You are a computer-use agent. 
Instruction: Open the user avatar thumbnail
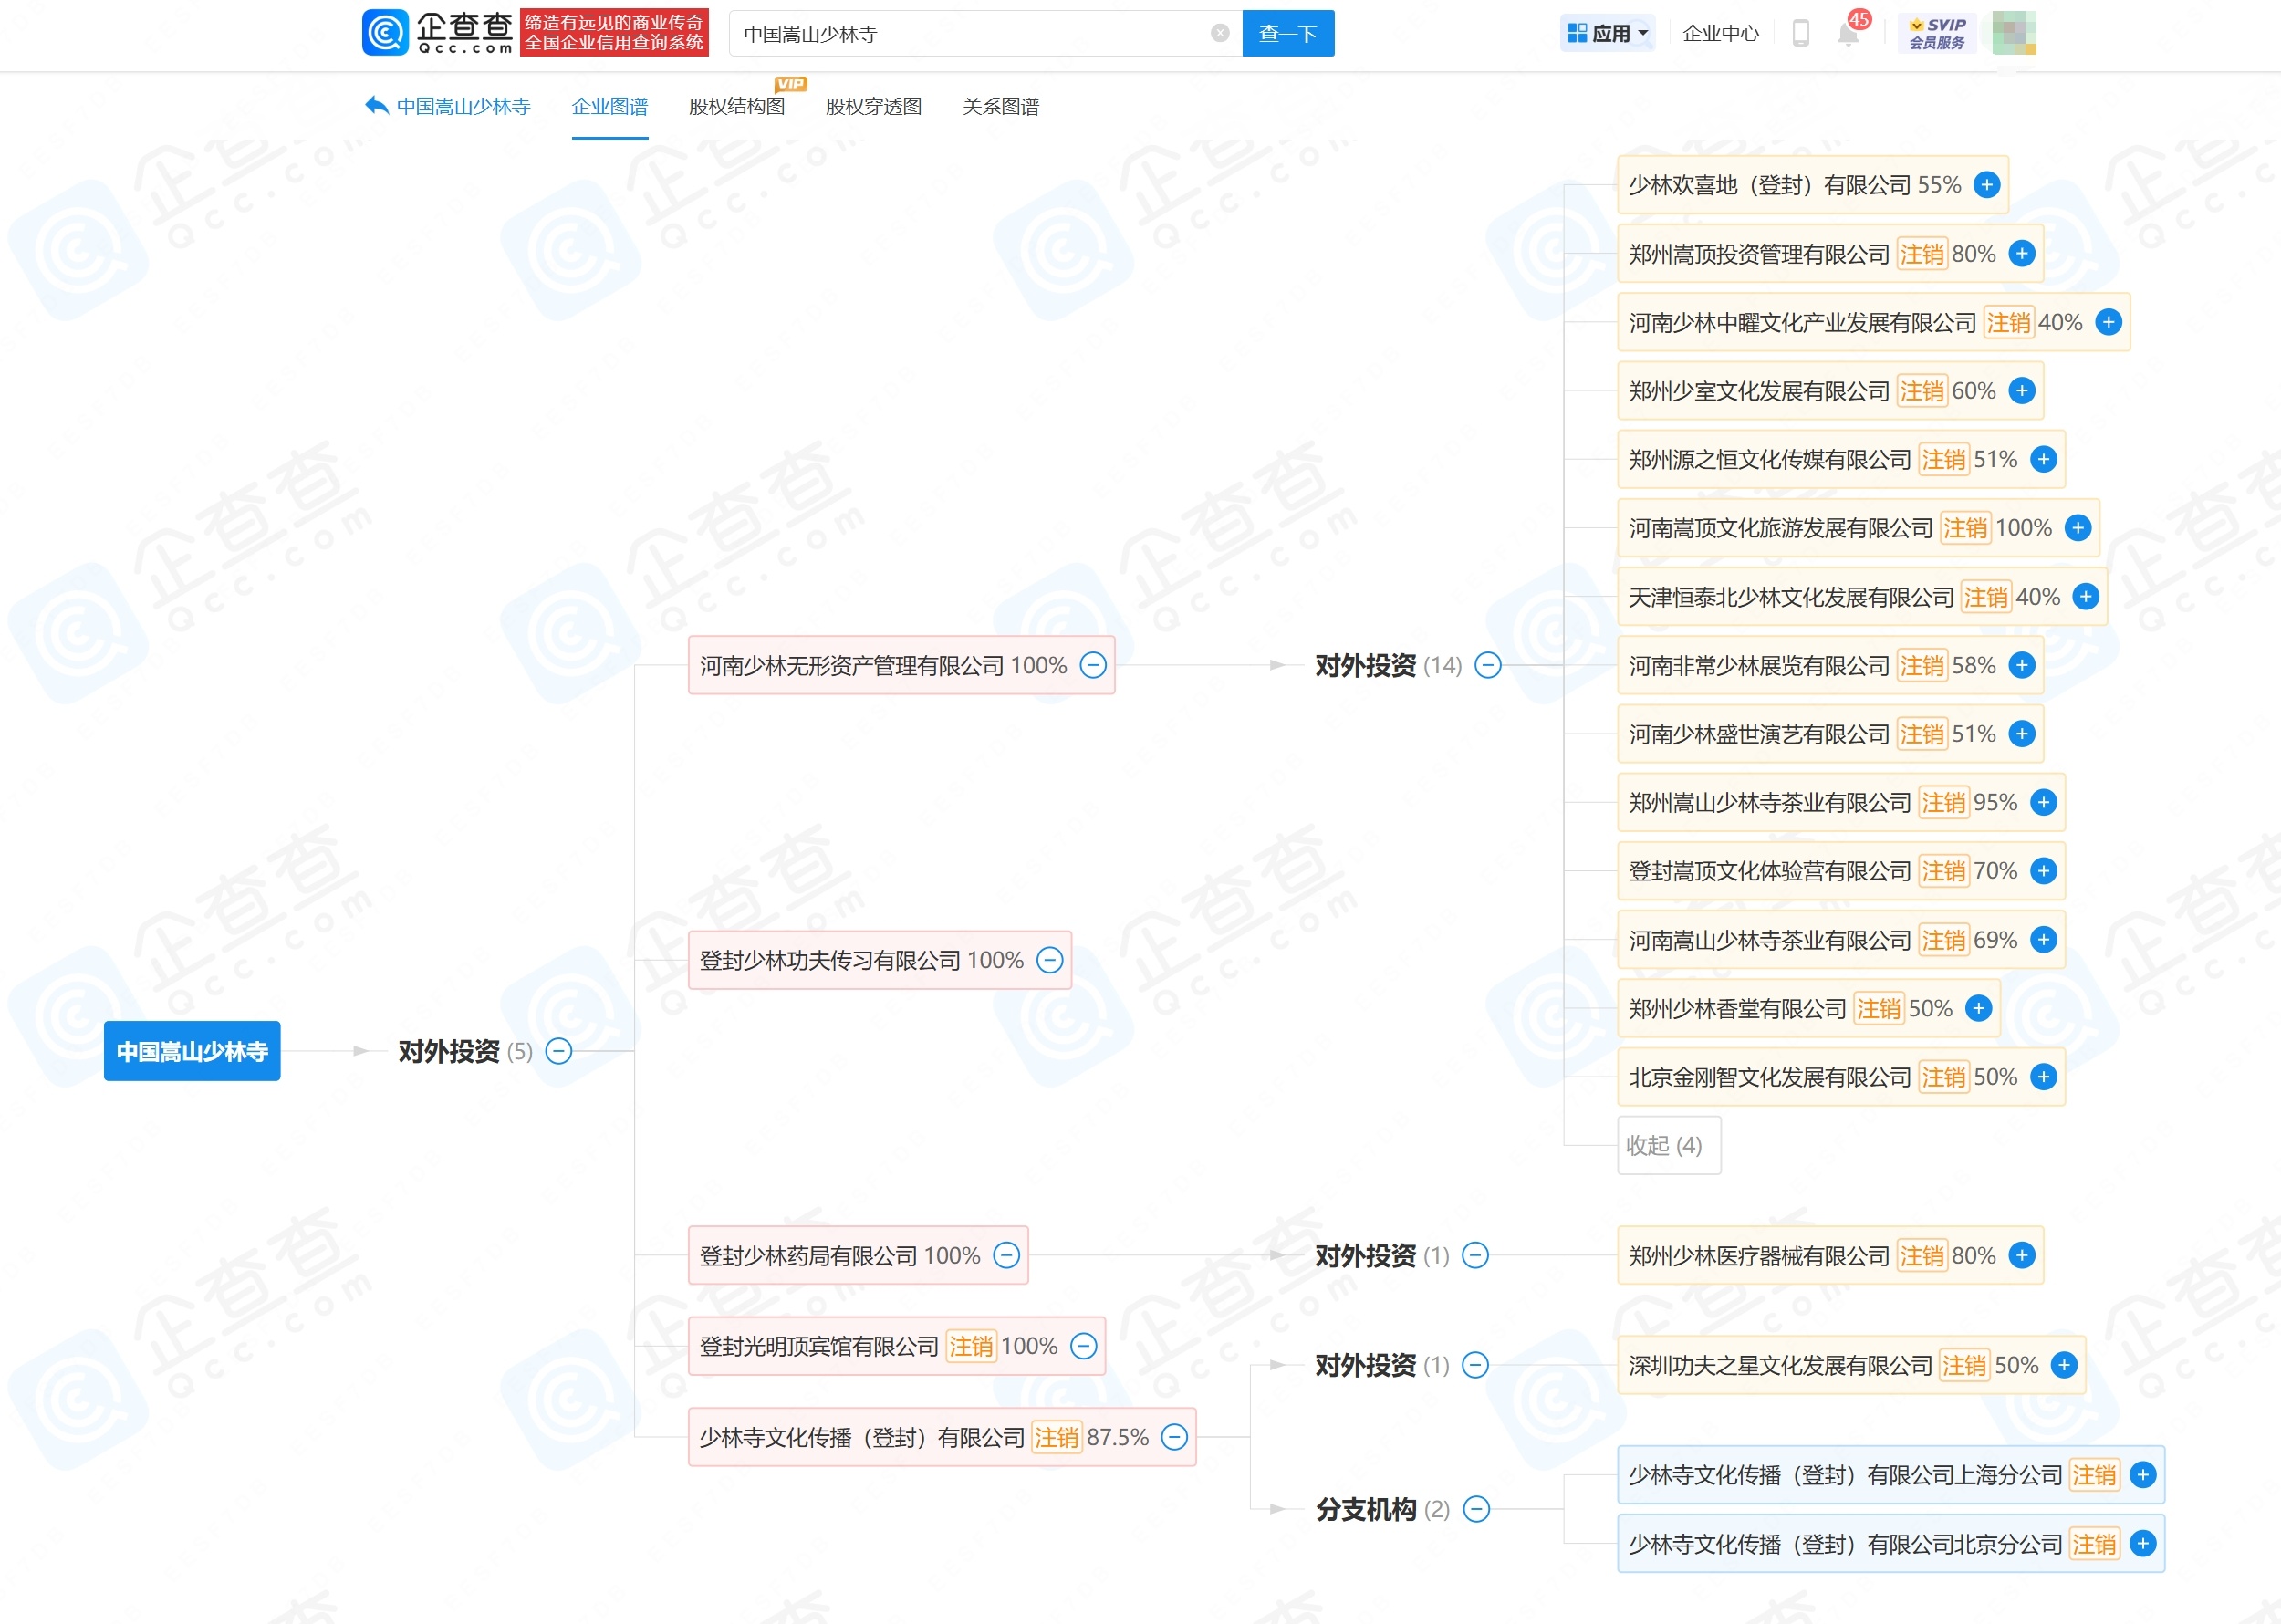click(2013, 33)
